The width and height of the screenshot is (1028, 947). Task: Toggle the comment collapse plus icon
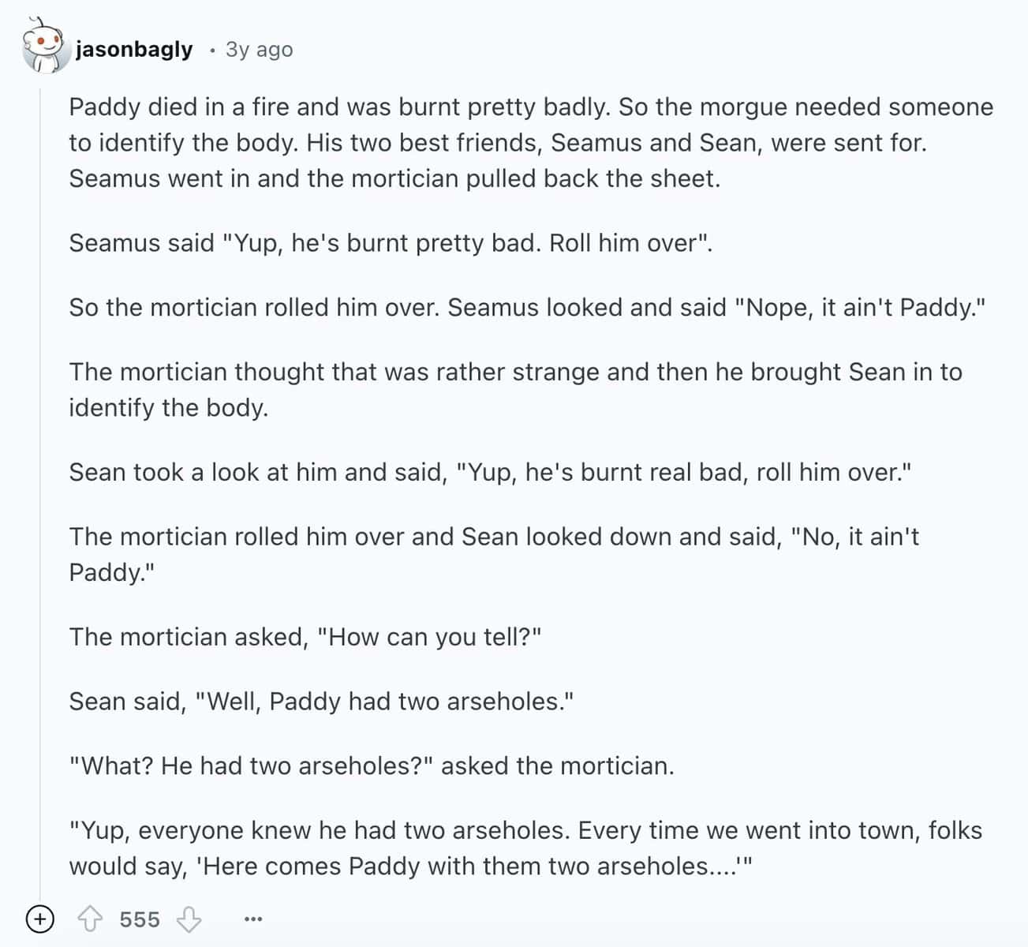[39, 919]
